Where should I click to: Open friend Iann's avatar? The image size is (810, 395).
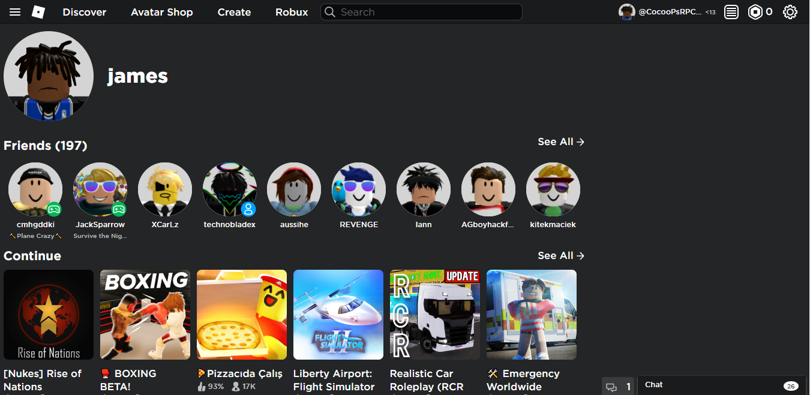coord(424,189)
